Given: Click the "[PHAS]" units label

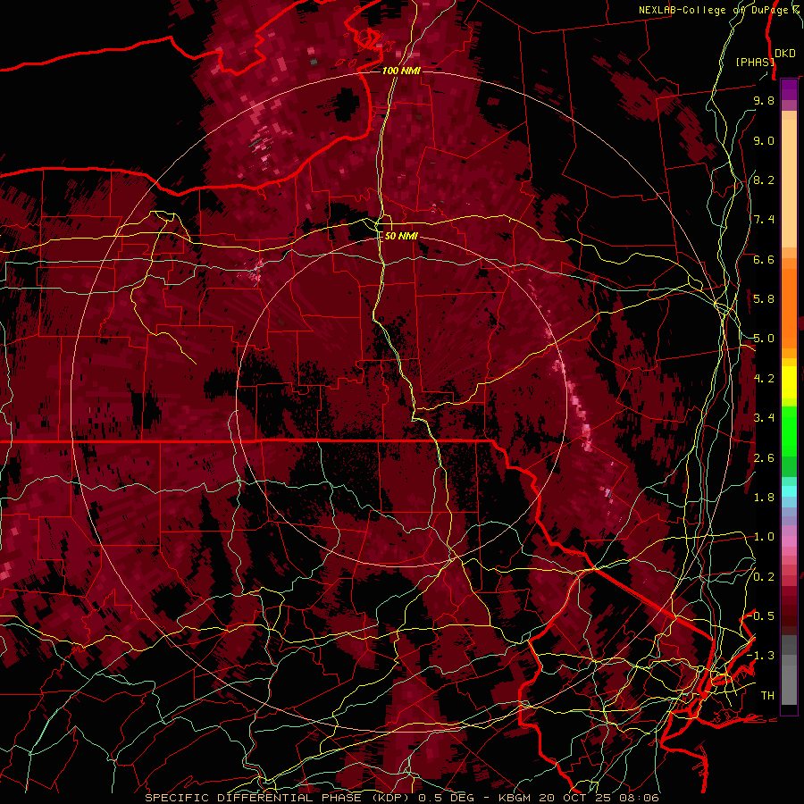Looking at the screenshot, I should [755, 62].
